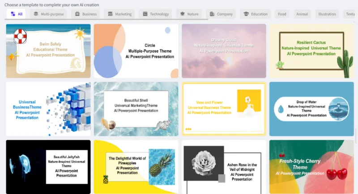Choose the Drop of Water template

311,109
